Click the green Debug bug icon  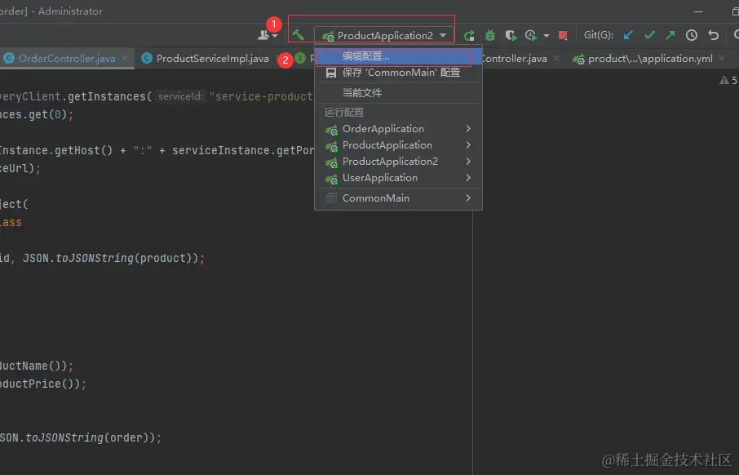490,35
